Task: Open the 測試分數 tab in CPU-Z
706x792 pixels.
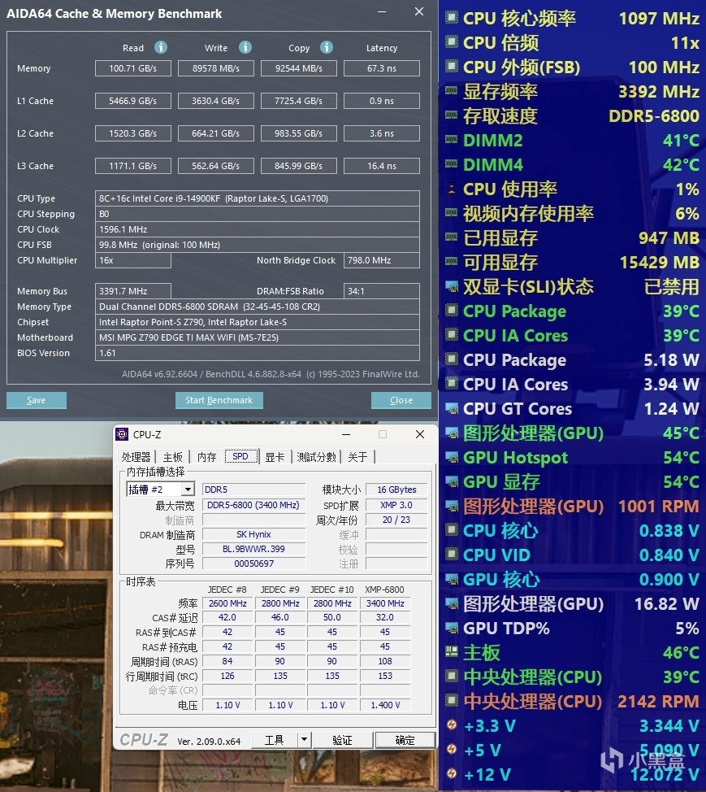Action: coord(316,457)
